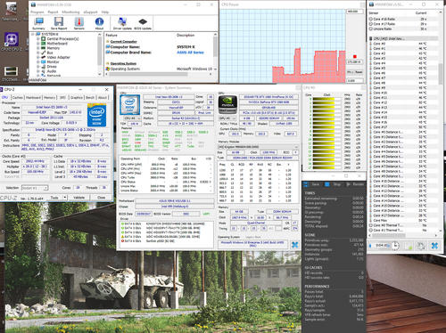Open the Sensors thermometer button

78,22
